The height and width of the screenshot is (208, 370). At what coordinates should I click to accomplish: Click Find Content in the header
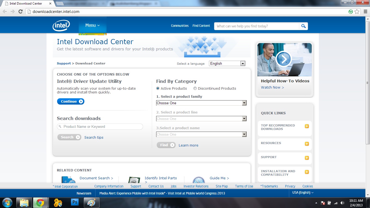click(x=201, y=26)
